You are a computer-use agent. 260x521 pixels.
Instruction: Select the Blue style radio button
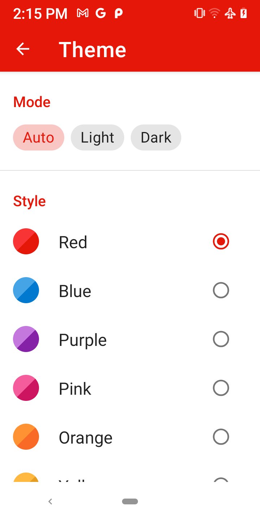tap(221, 290)
